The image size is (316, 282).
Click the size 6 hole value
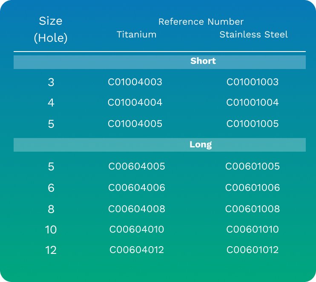click(x=51, y=188)
